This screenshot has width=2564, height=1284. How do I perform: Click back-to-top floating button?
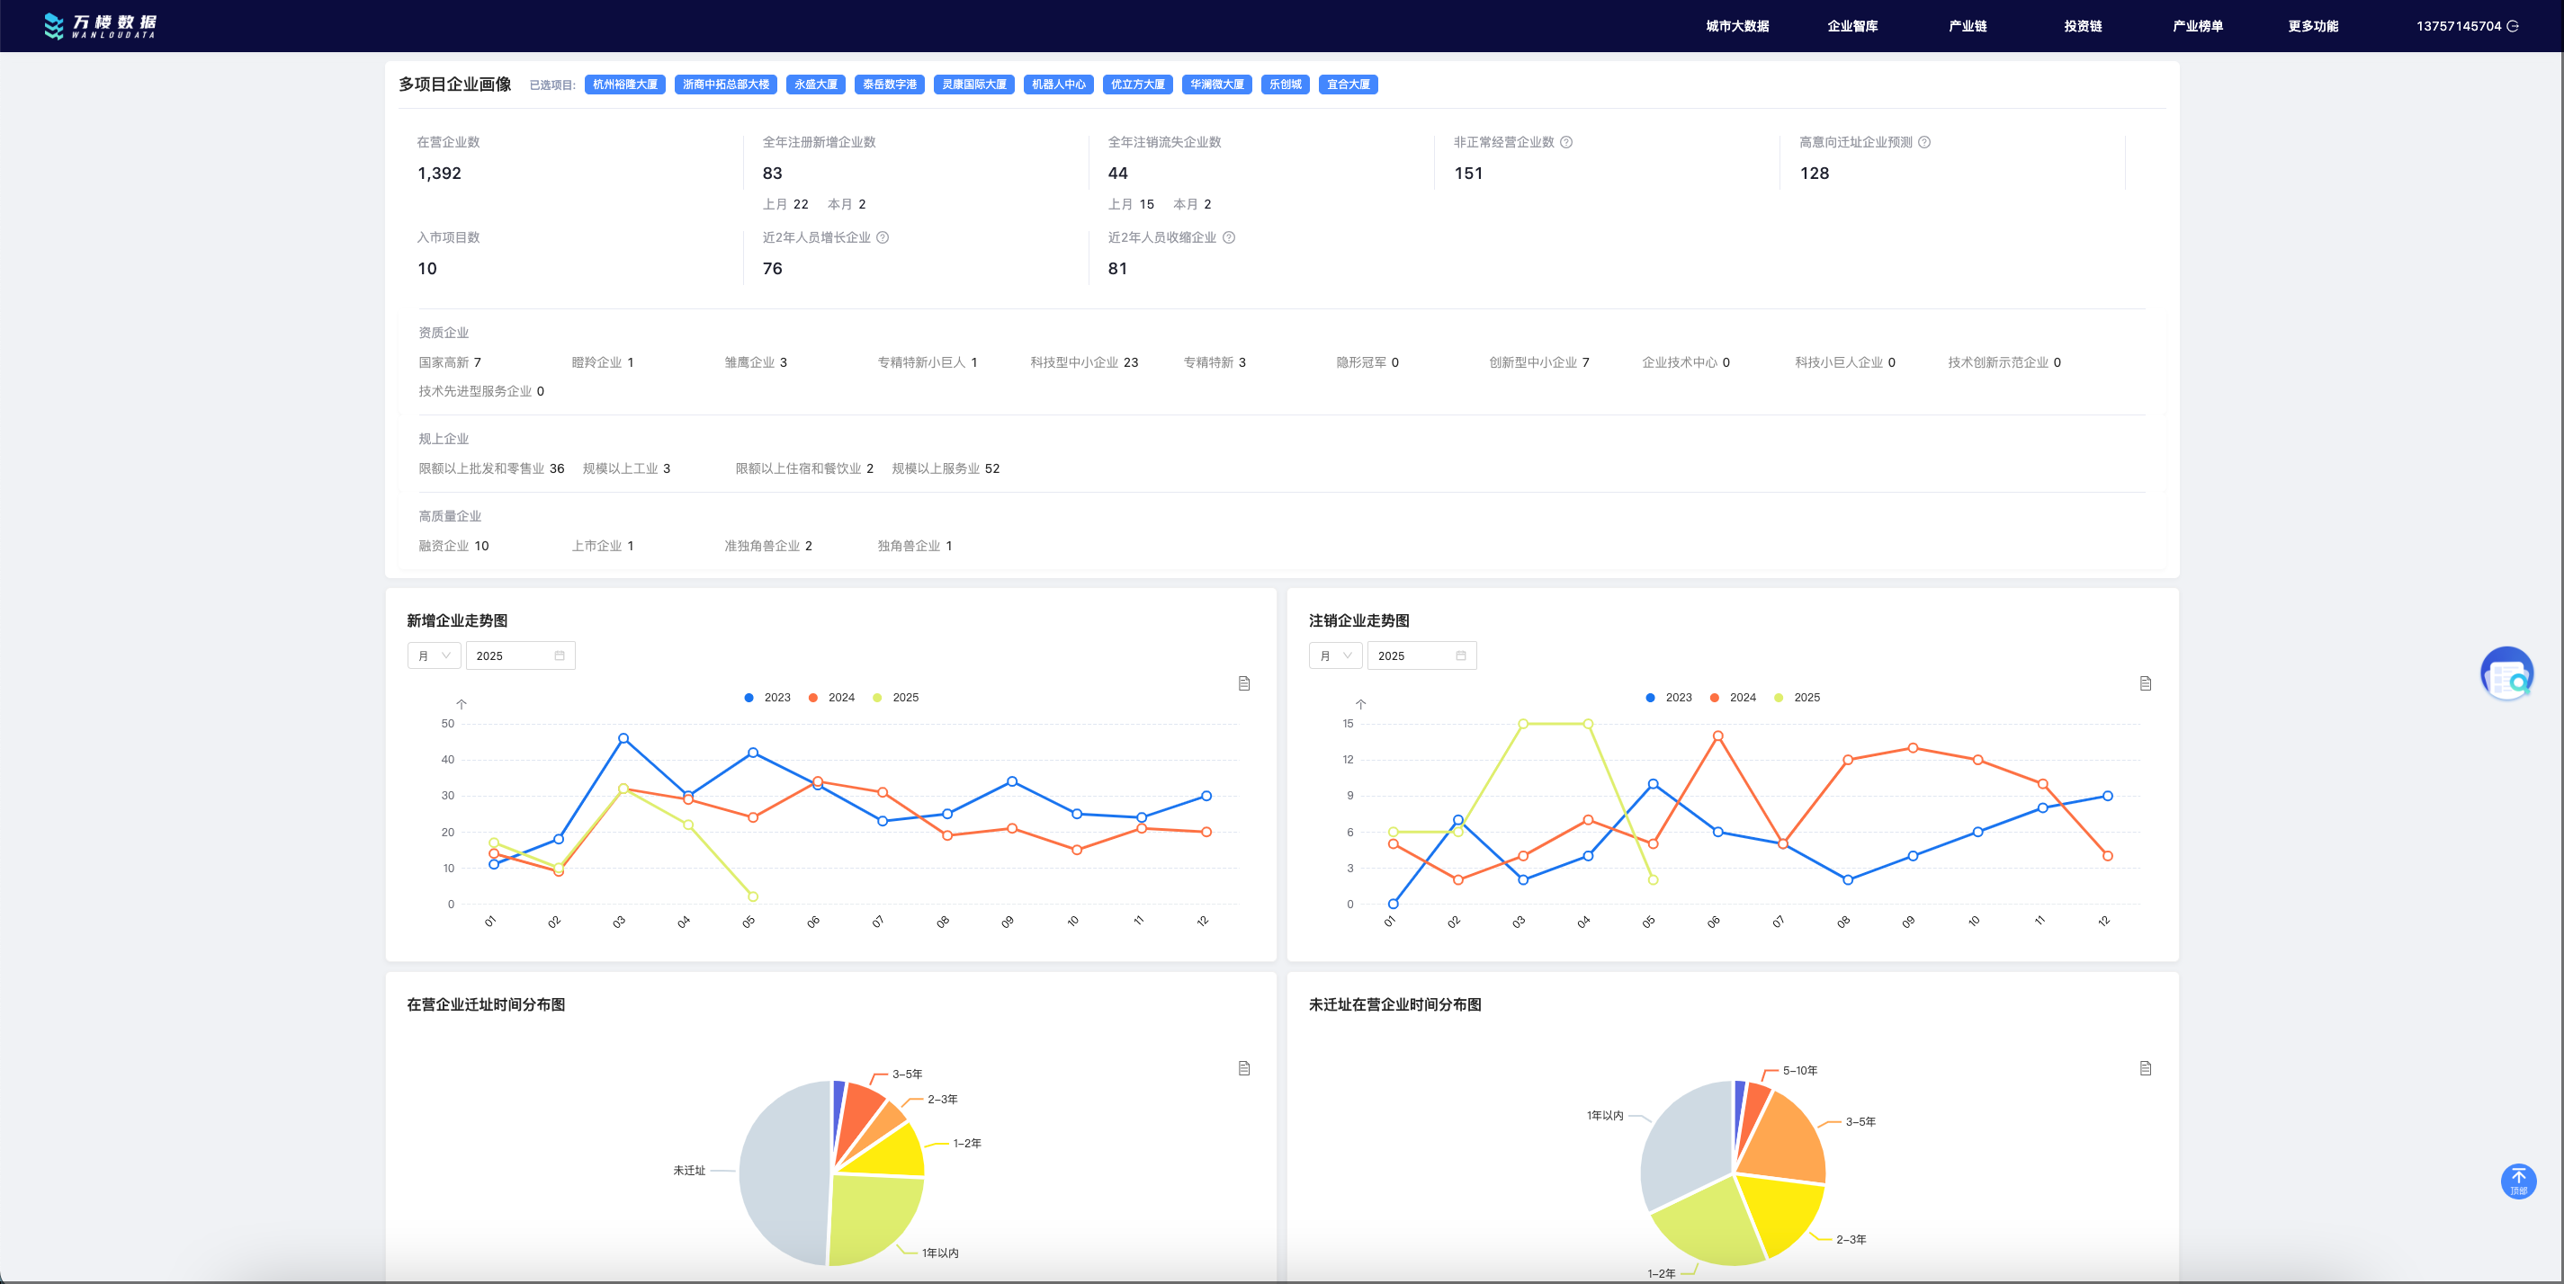point(2518,1181)
